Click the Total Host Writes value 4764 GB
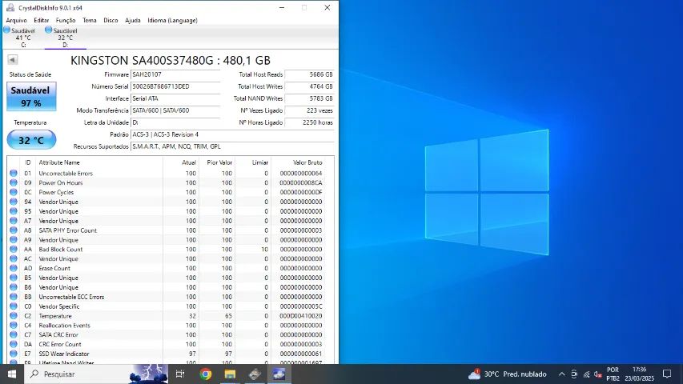 309,86
